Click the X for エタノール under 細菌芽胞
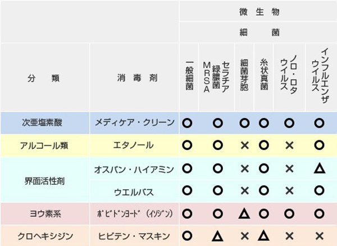The width and height of the screenshot is (337, 246). pyautogui.click(x=244, y=145)
